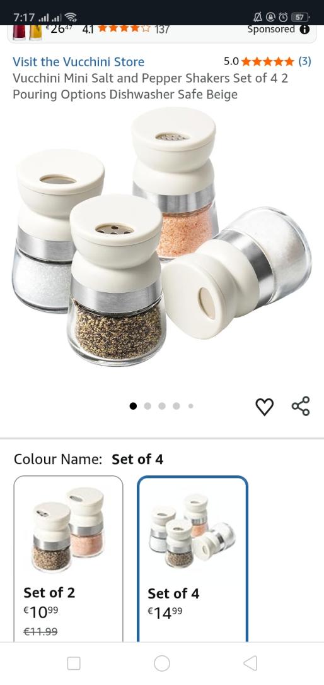Tap the Sponsored info icon
This screenshot has width=324, height=685.
pyautogui.click(x=305, y=29)
